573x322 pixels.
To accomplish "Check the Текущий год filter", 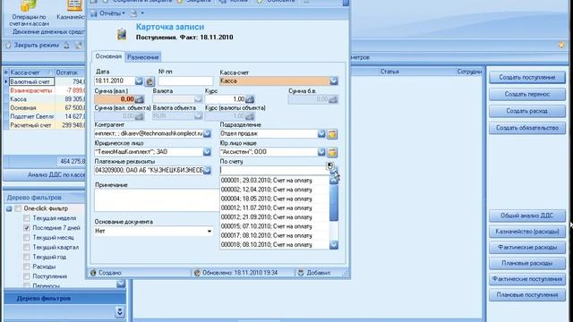I will [x=26, y=257].
